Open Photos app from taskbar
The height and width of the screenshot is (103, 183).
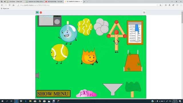tap(49, 101)
